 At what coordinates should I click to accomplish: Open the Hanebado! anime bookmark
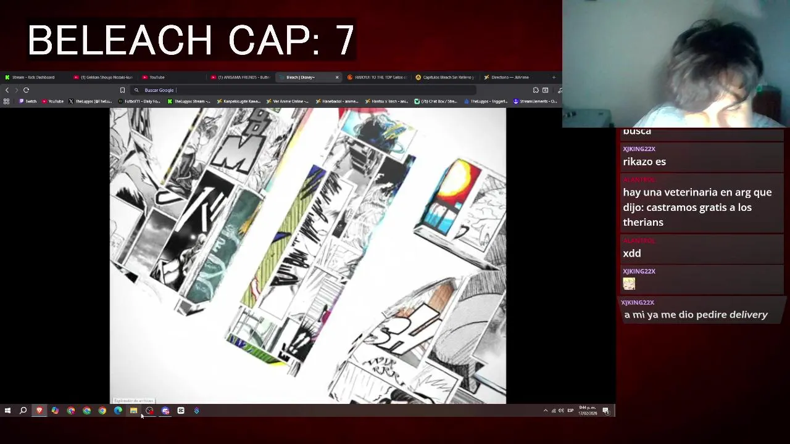[337, 101]
